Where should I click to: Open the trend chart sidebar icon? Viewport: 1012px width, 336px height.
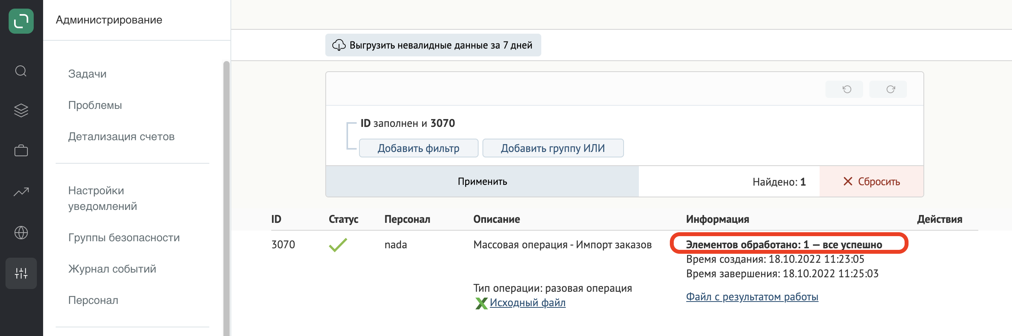21,191
